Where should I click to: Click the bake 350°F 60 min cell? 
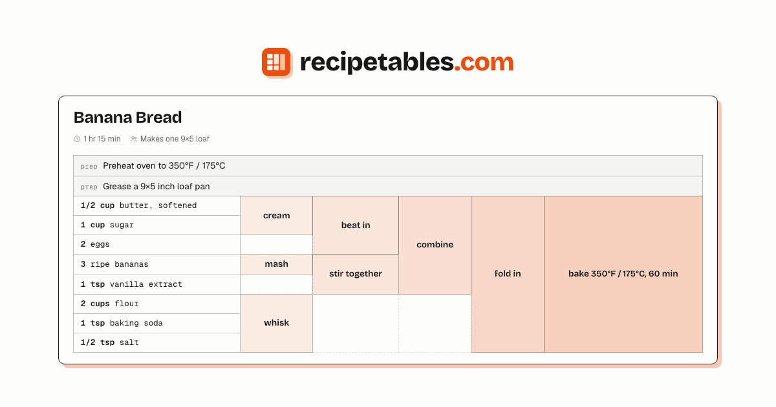coord(623,275)
